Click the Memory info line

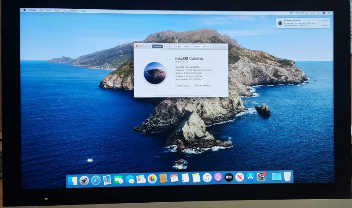click(189, 73)
